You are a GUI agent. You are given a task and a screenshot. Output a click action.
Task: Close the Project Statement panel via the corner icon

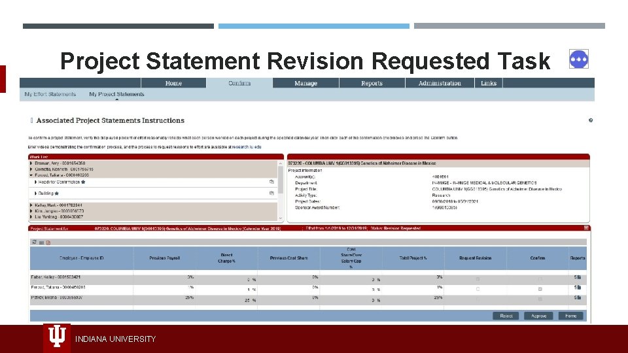coord(586,228)
